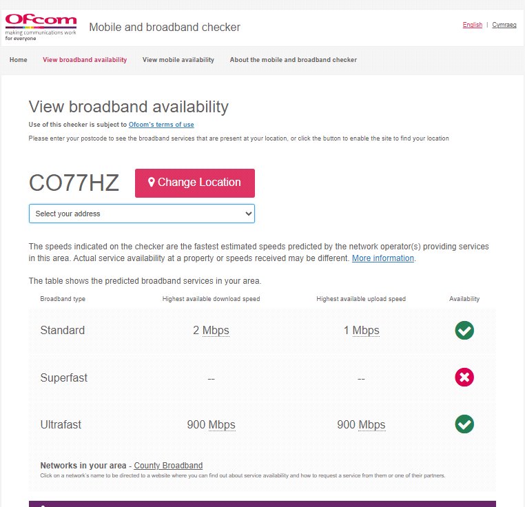The height and width of the screenshot is (507, 525).
Task: Click the Ofcom logo
Action: (x=41, y=28)
